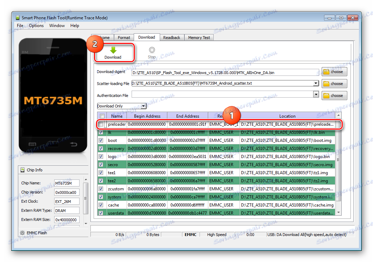Toggle the select-all checkbox in table header
Viewport: 373px width, 262px height.
[x=102, y=116]
